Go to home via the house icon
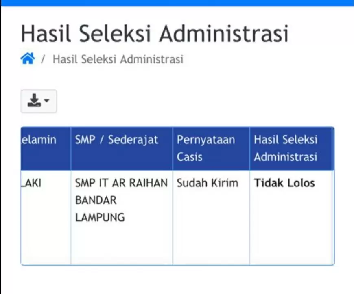This screenshot has width=354, height=294. pos(28,58)
